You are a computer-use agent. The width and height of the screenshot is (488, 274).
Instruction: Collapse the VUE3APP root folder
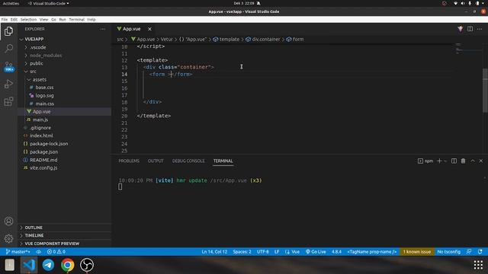(x=65, y=39)
